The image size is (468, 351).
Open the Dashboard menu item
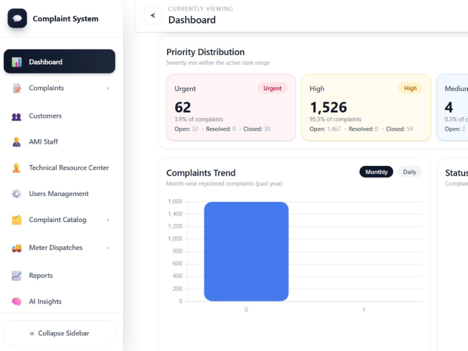point(59,61)
